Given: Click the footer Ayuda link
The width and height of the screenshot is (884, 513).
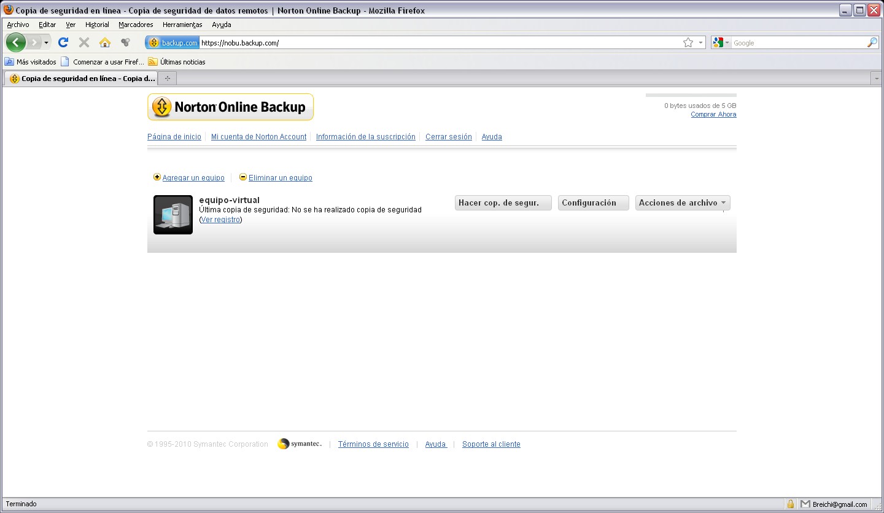Looking at the screenshot, I should pos(435,444).
